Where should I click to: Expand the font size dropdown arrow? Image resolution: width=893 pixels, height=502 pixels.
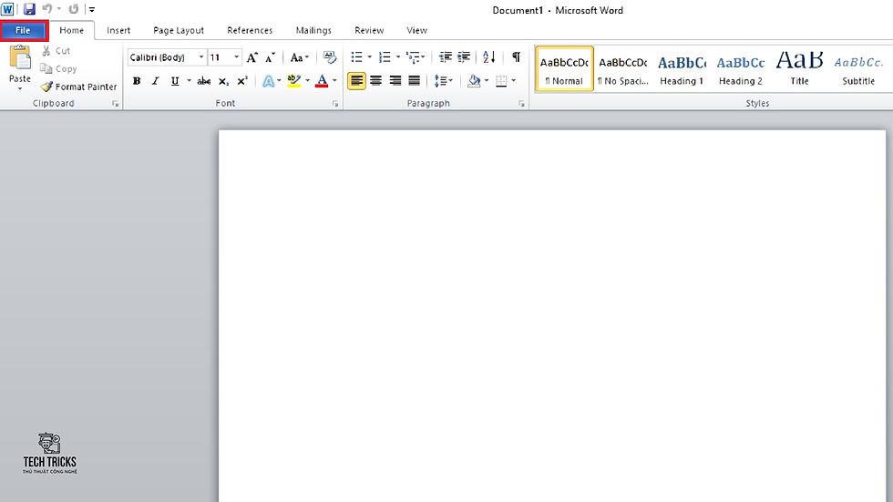[236, 57]
